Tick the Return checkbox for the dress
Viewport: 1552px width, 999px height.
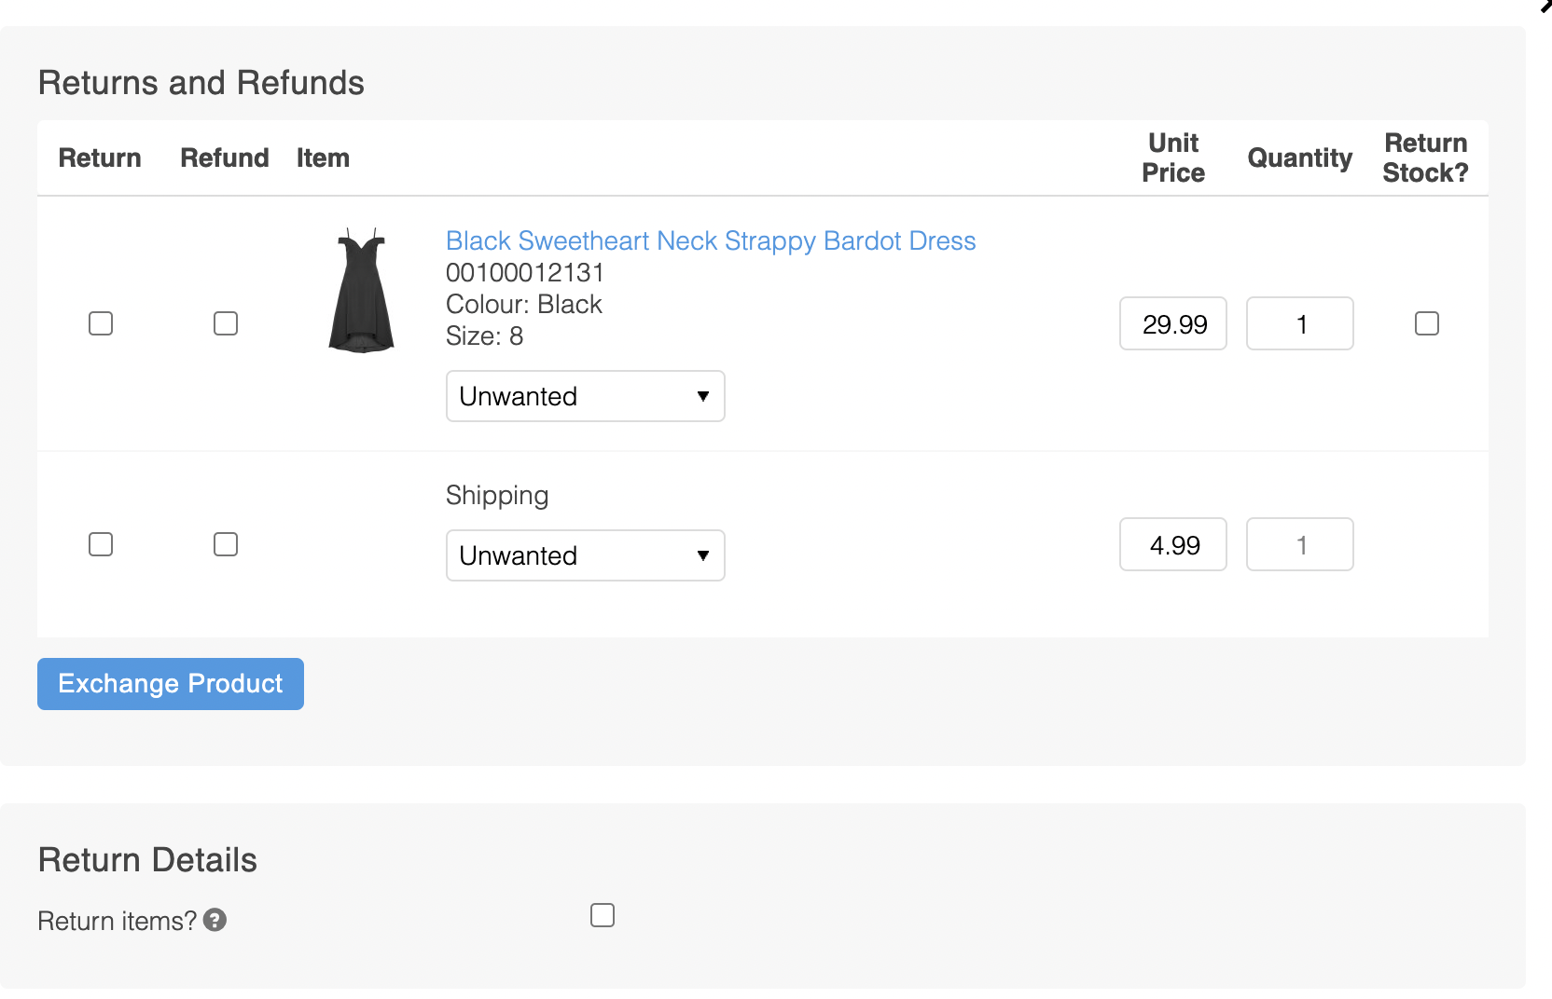[101, 323]
